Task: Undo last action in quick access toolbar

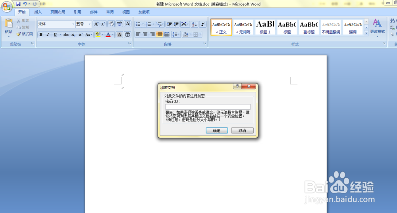Action: [x=25, y=4]
